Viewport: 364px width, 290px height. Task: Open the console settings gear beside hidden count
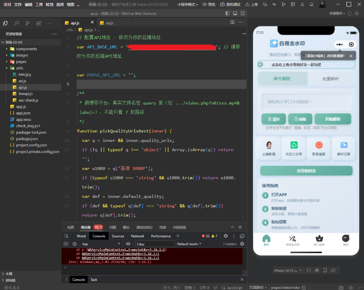point(242,244)
